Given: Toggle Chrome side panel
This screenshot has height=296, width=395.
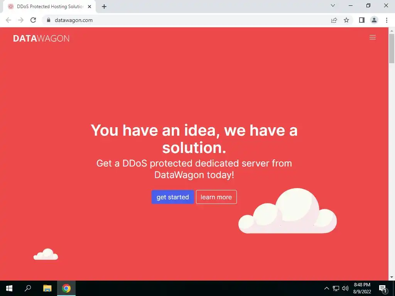Looking at the screenshot, I should (x=362, y=20).
